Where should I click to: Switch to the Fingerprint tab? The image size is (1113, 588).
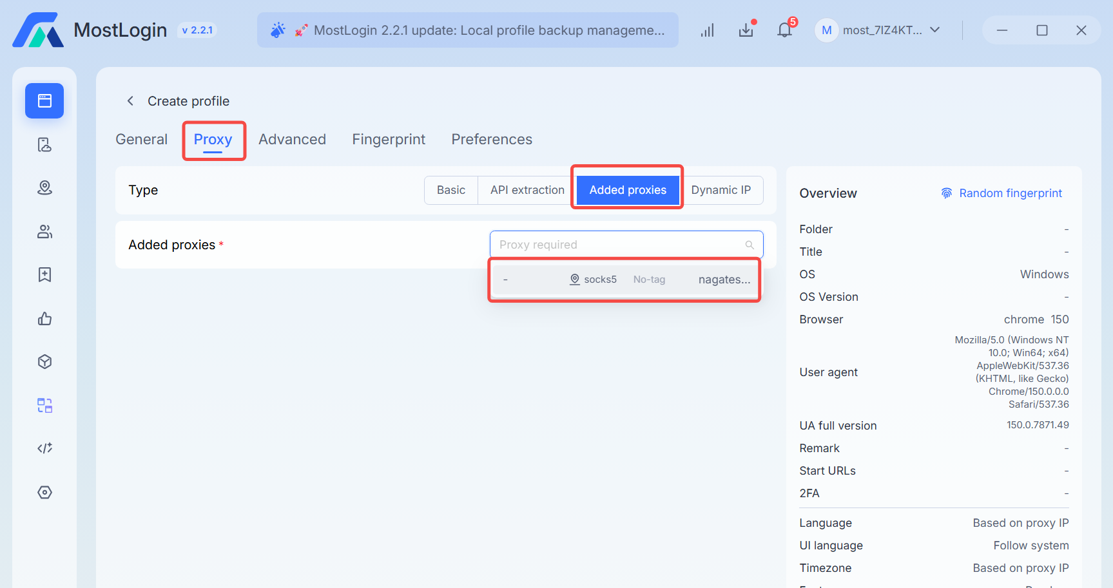tap(389, 139)
